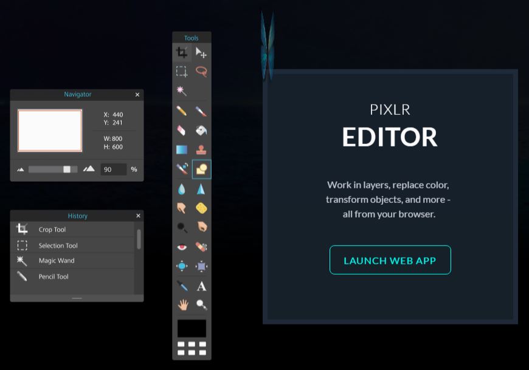This screenshot has height=370, width=529.
Task: Click the Navigator zoom slider handle
Action: click(67, 170)
